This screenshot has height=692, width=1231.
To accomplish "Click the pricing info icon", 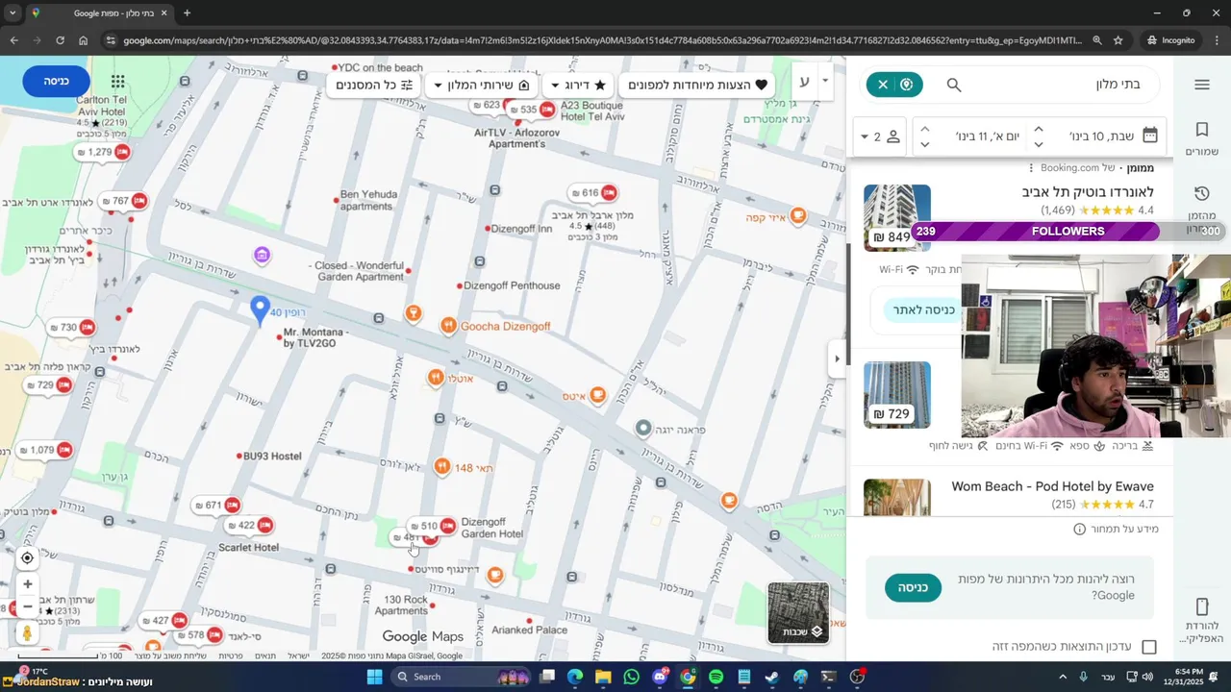I will click(1080, 529).
